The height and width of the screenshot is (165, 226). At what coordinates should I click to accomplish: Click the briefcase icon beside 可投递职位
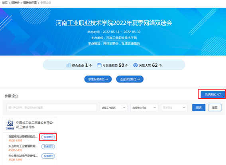99,65
